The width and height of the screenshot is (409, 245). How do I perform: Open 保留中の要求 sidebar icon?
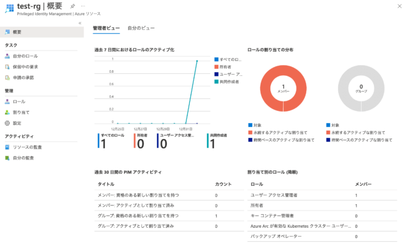pos(7,67)
